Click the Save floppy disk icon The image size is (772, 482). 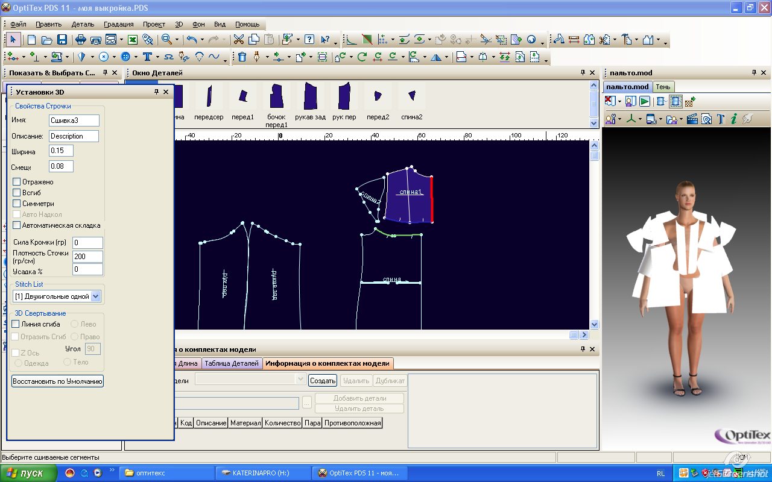[x=62, y=40]
